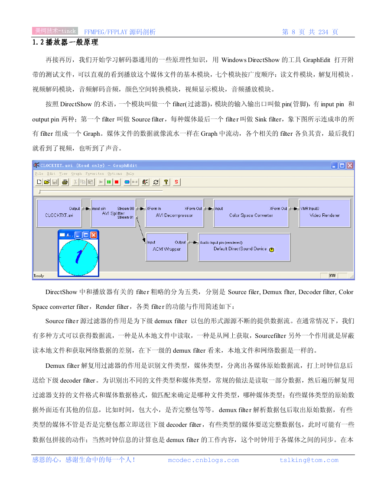387x501 pixels.
Task: Click the Refresh arrows icon
Action: (x=156, y=182)
